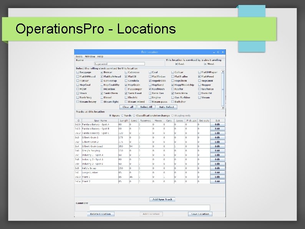
Task: Select the Yards radio button
Action: pos(123,115)
